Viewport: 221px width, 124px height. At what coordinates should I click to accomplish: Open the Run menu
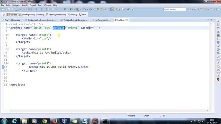point(40,5)
